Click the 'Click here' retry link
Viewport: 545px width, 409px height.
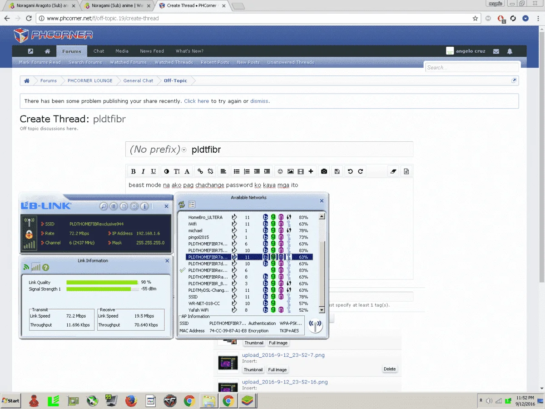(x=197, y=101)
